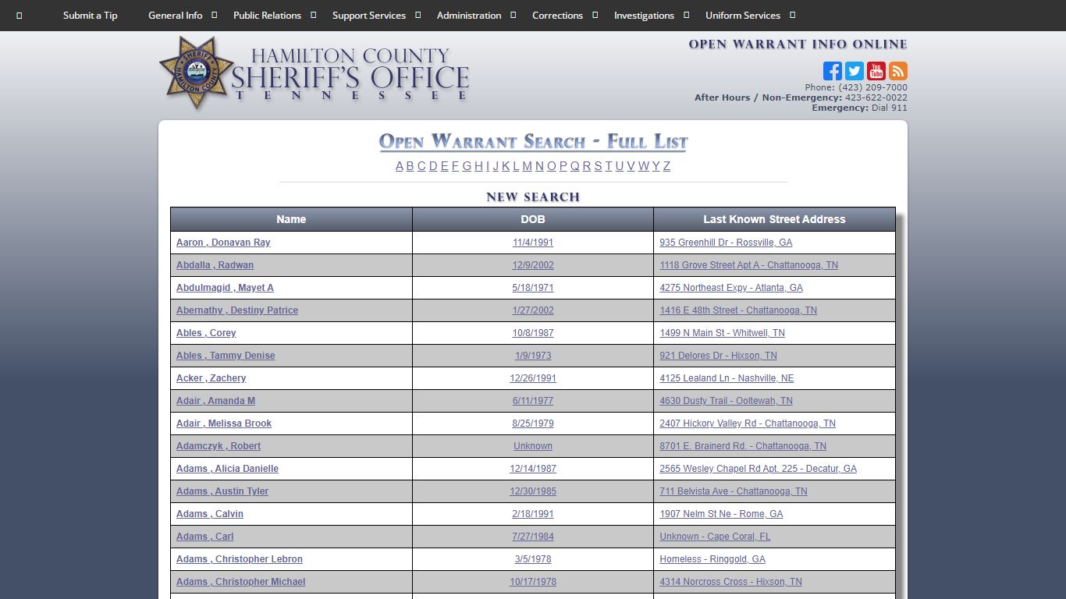This screenshot has height=599, width=1066.
Task: Open the Facebook social icon
Action: point(833,71)
